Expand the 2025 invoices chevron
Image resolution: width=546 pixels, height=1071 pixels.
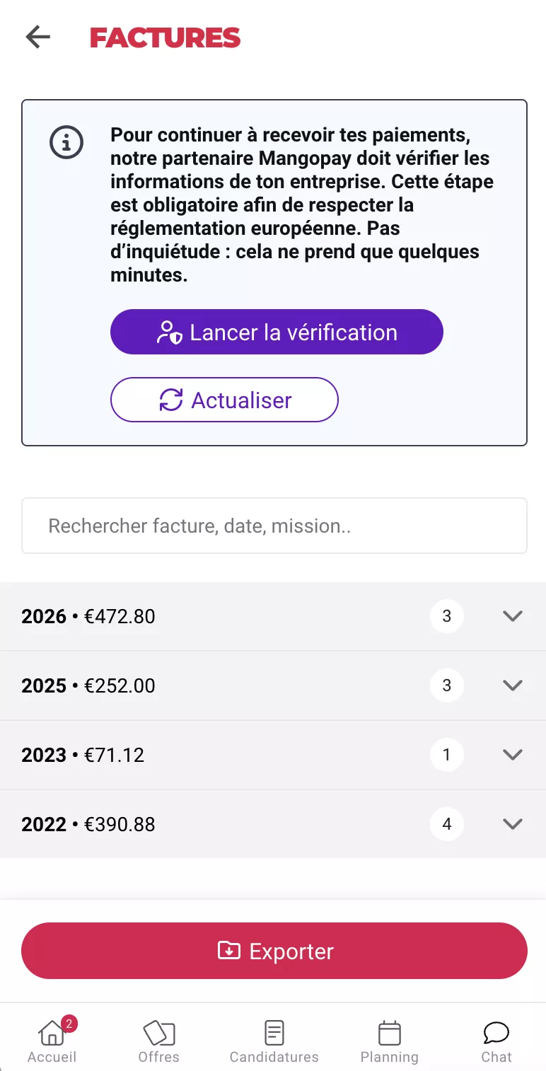tap(512, 685)
